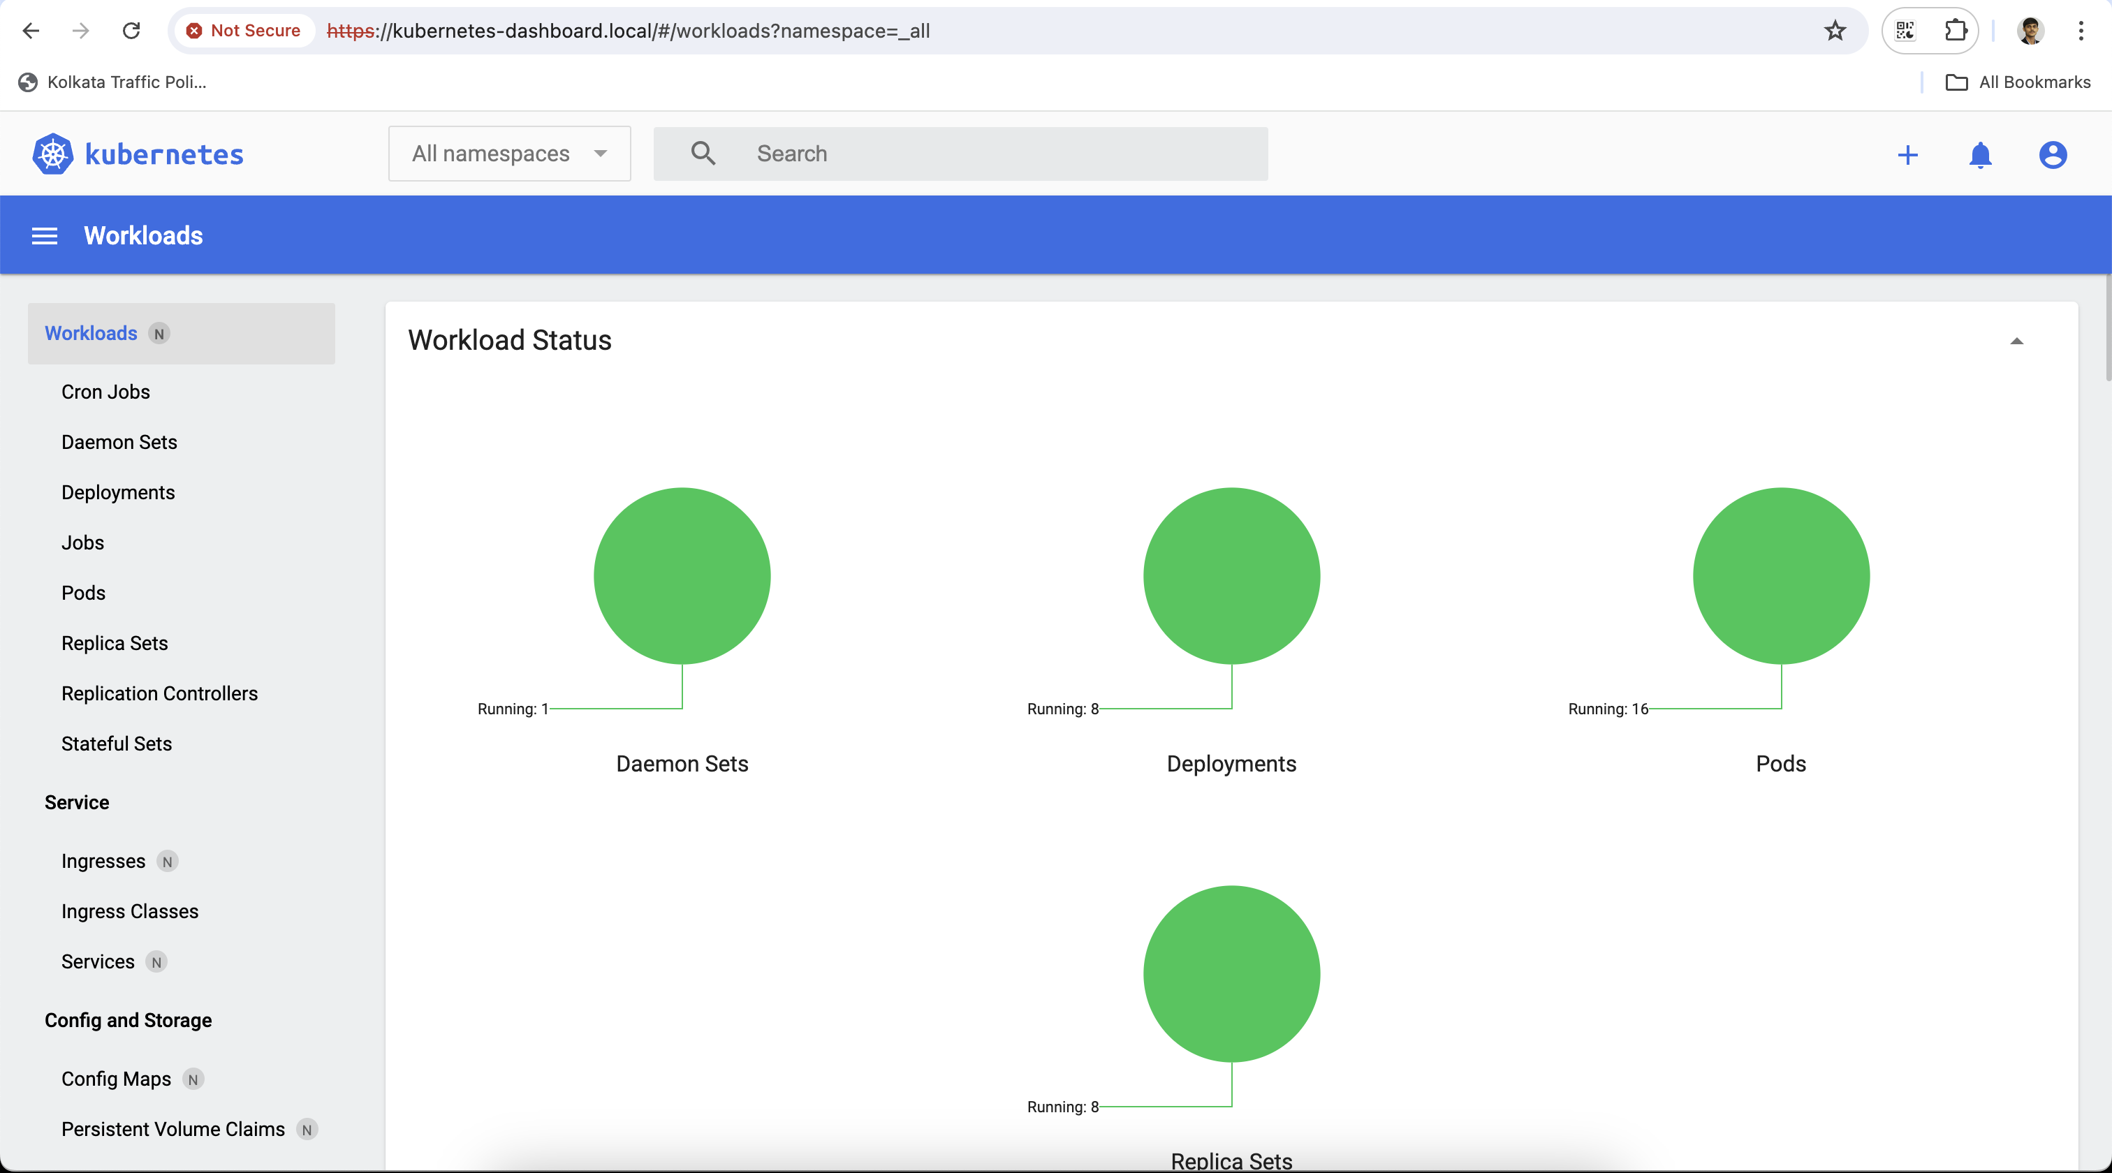
Task: Reload the page with refresh icon
Action: (x=131, y=31)
